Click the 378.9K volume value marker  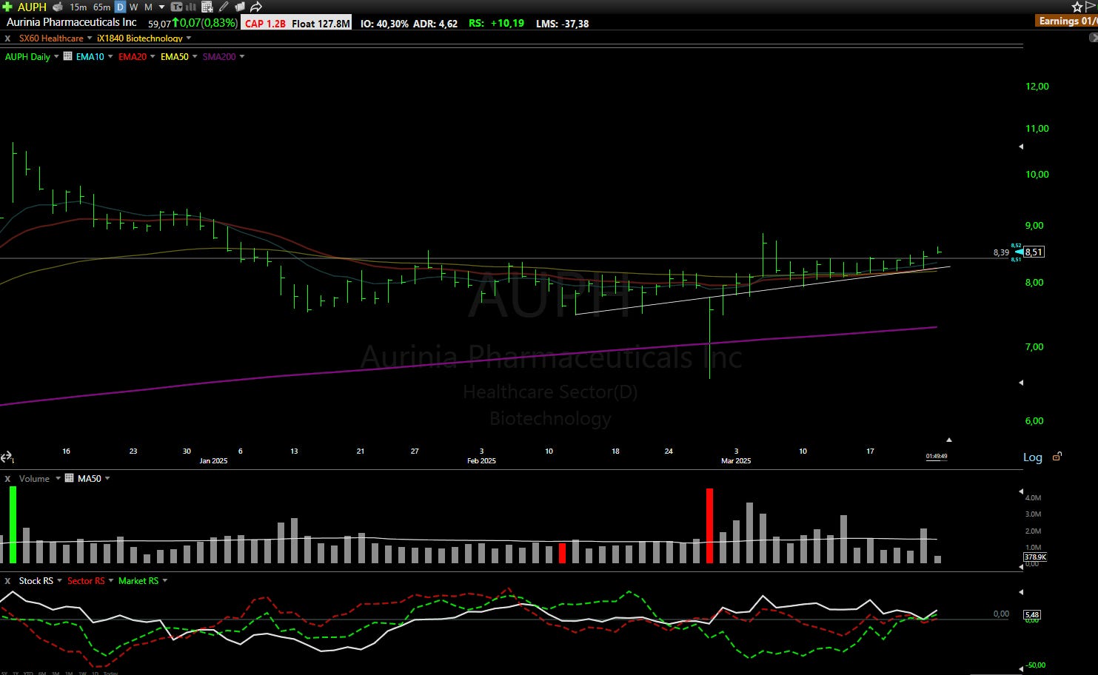tap(1035, 557)
